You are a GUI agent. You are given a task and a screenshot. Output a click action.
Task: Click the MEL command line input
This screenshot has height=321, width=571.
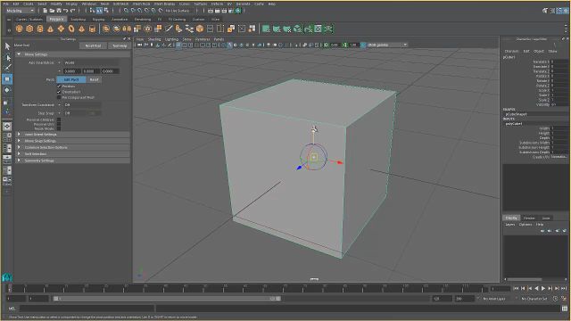click(87, 309)
